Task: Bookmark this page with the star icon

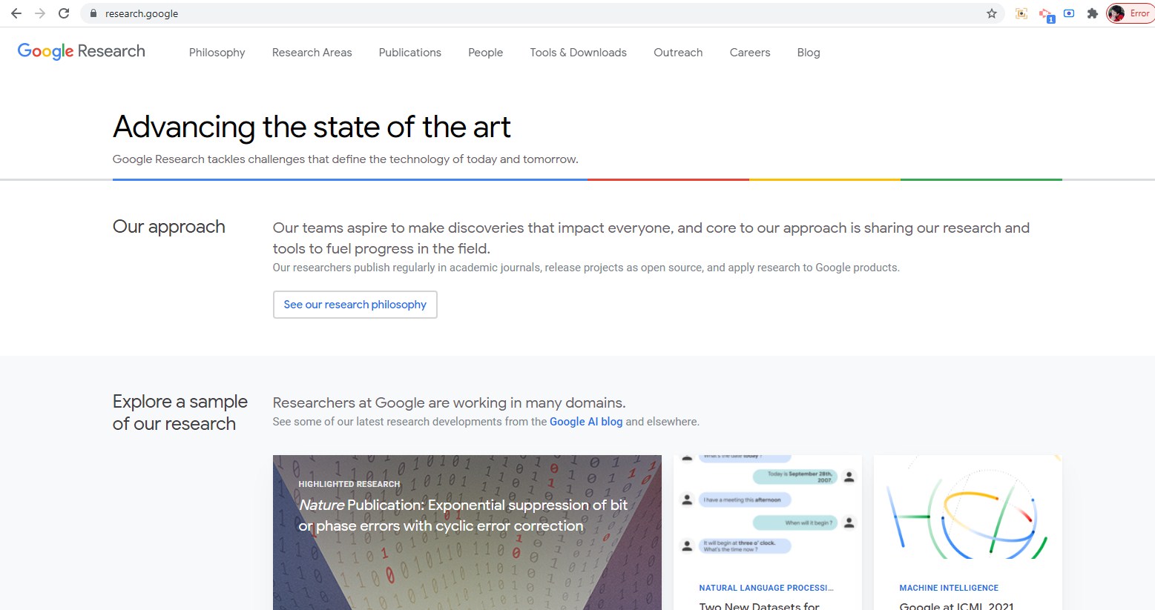Action: pyautogui.click(x=992, y=13)
